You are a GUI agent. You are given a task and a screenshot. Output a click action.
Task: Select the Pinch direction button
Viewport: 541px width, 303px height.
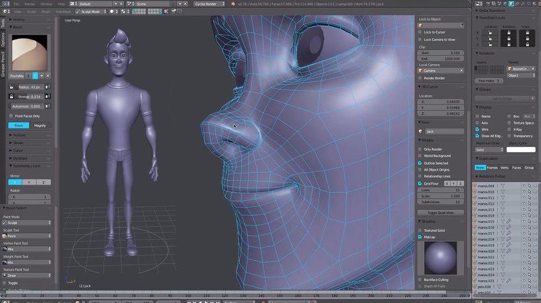tap(18, 126)
